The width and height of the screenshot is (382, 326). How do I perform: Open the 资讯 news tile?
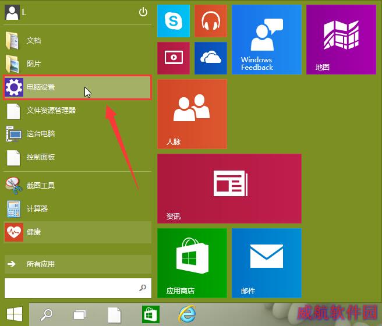tap(229, 189)
